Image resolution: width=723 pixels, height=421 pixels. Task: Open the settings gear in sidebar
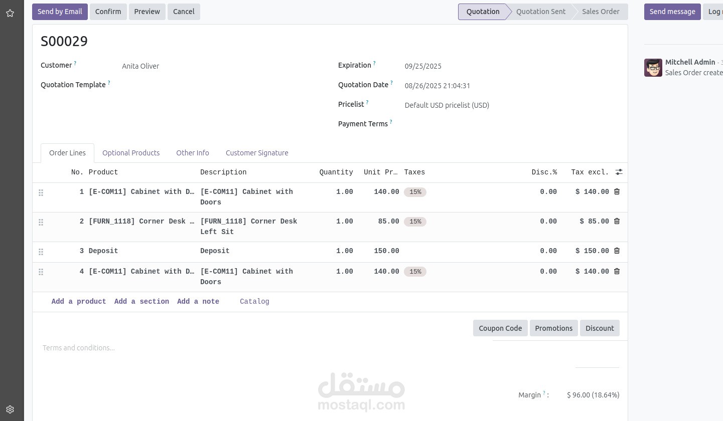click(10, 409)
